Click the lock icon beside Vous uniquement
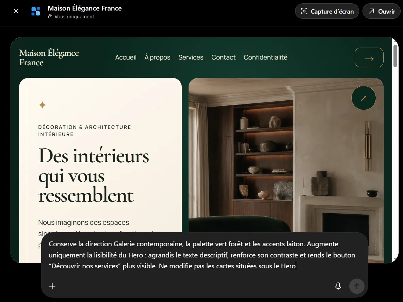The image size is (403, 302). click(x=50, y=16)
